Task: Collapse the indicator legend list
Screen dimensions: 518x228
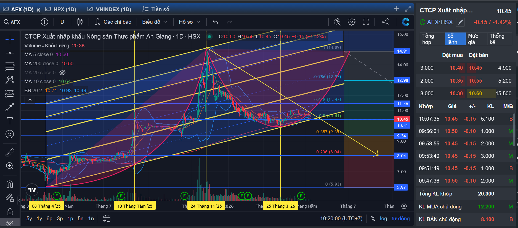Action: click(x=30, y=100)
